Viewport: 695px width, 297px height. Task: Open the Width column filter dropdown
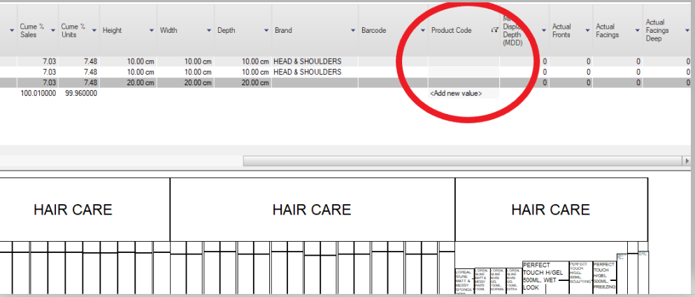209,30
